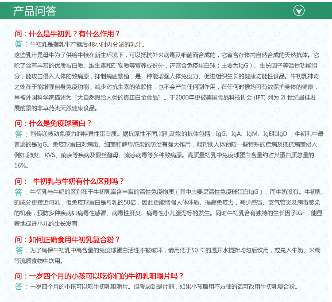
Task: Click the 产品问答 header title
Action: (35, 11)
